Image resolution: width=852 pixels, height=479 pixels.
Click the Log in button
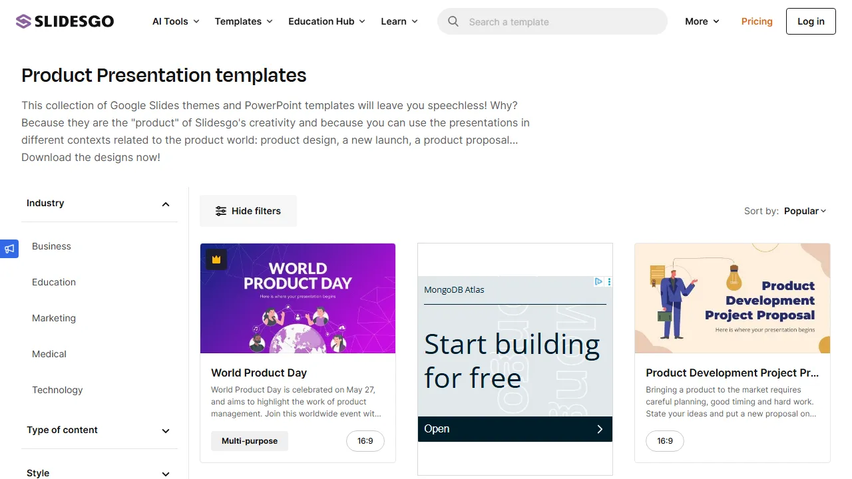pos(811,21)
